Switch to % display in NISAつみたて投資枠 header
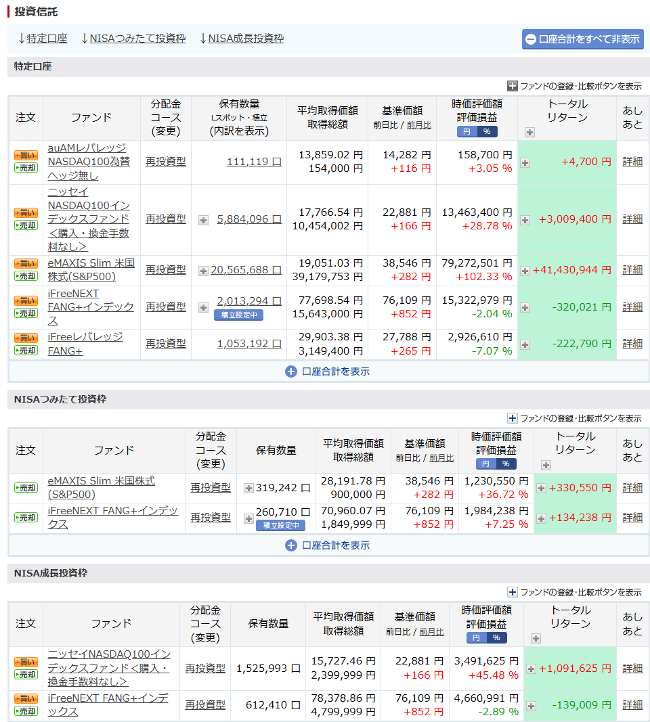 pyautogui.click(x=506, y=464)
